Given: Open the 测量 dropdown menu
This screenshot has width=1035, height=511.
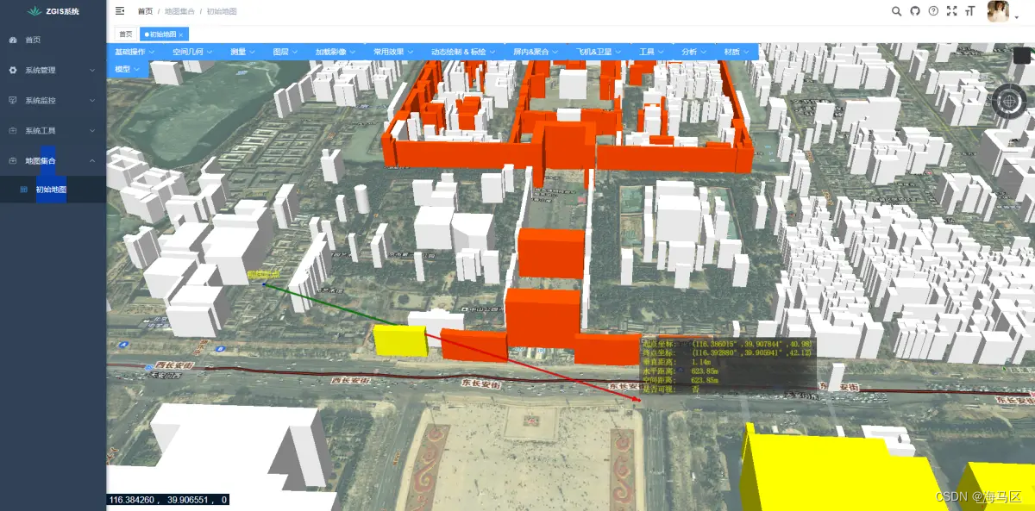Looking at the screenshot, I should [x=243, y=52].
